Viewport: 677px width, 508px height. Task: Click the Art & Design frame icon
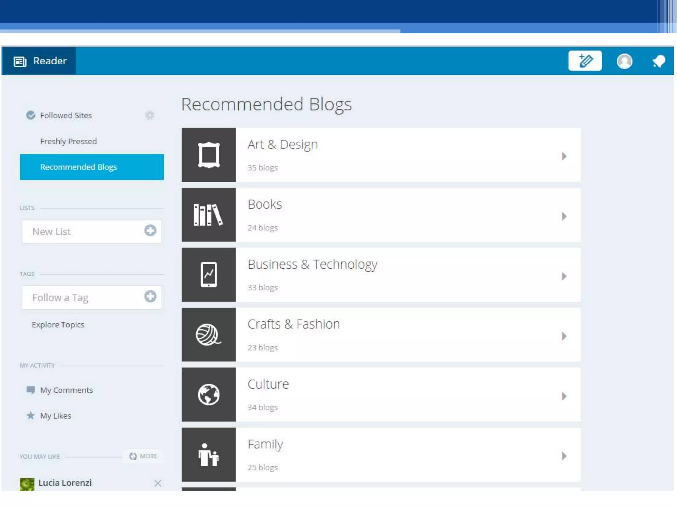pos(209,155)
